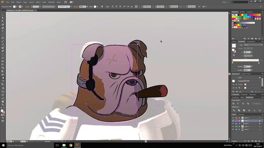This screenshot has width=264, height=148.
Task: Open the Window menu
Action: (51, 2)
